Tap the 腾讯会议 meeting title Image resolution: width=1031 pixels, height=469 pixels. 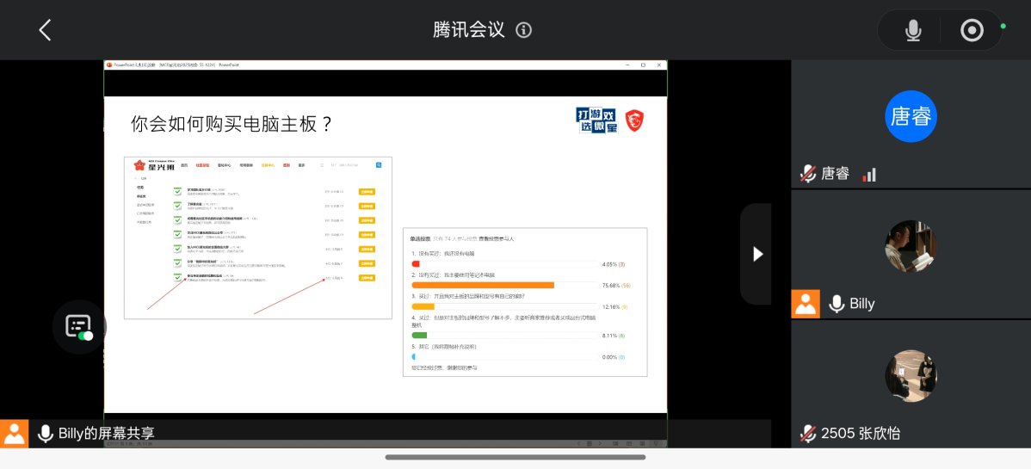coord(468,30)
